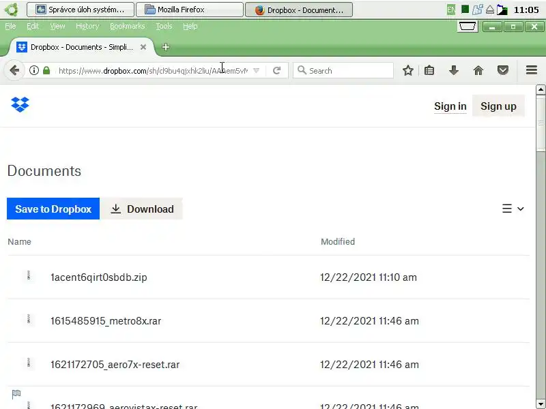Click the keyboard icon in title bar
The height and width of the screenshot is (409, 546).
click(468, 27)
